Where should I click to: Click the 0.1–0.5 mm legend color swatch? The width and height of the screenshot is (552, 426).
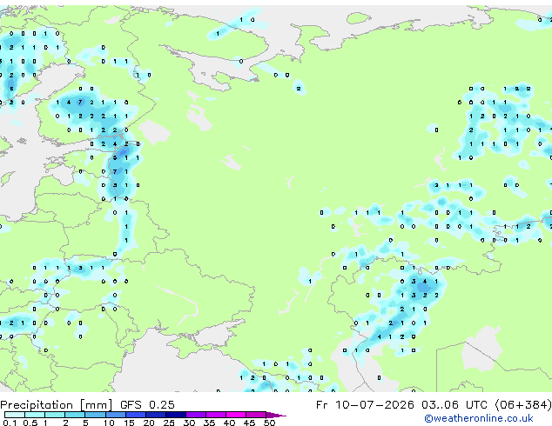pyautogui.click(x=15, y=415)
